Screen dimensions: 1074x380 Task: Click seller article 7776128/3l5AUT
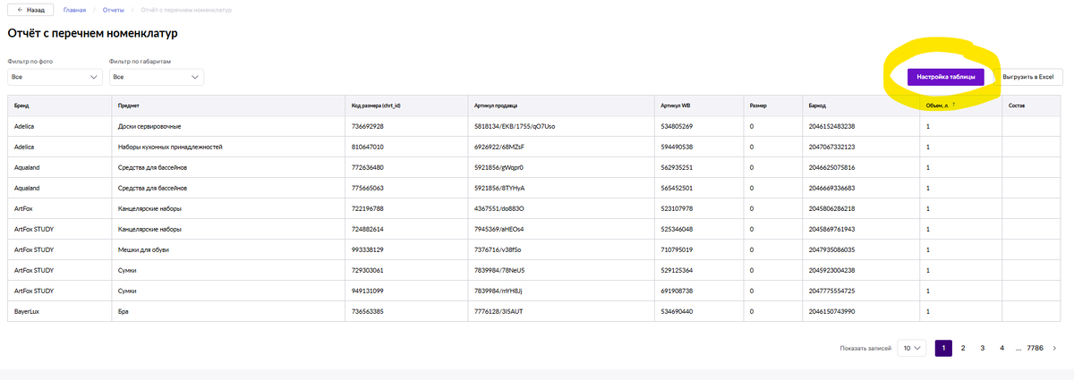pyautogui.click(x=498, y=311)
